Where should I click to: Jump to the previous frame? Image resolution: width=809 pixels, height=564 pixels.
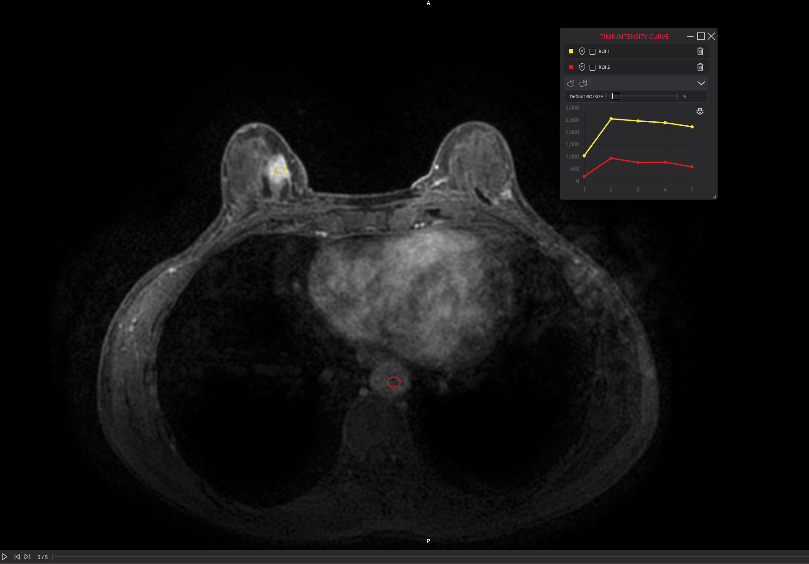tap(17, 557)
